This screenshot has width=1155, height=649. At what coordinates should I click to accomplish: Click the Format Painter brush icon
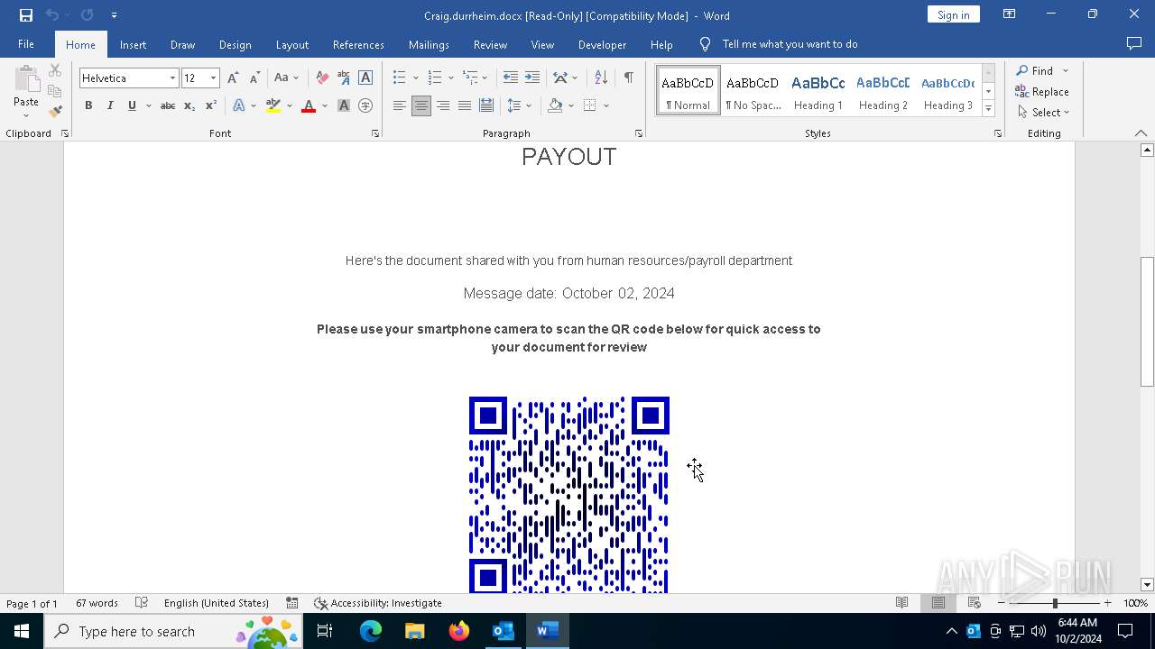(x=55, y=112)
